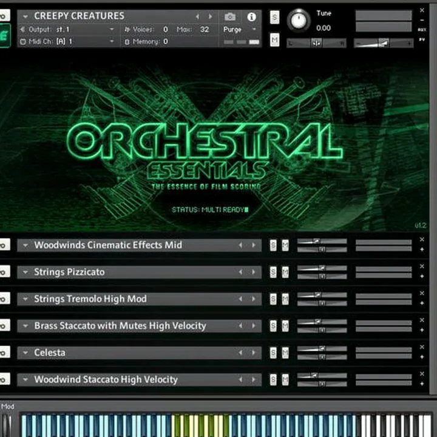
Task: Previous preset arrow on Strings Pizzicato
Action: pyautogui.click(x=240, y=272)
